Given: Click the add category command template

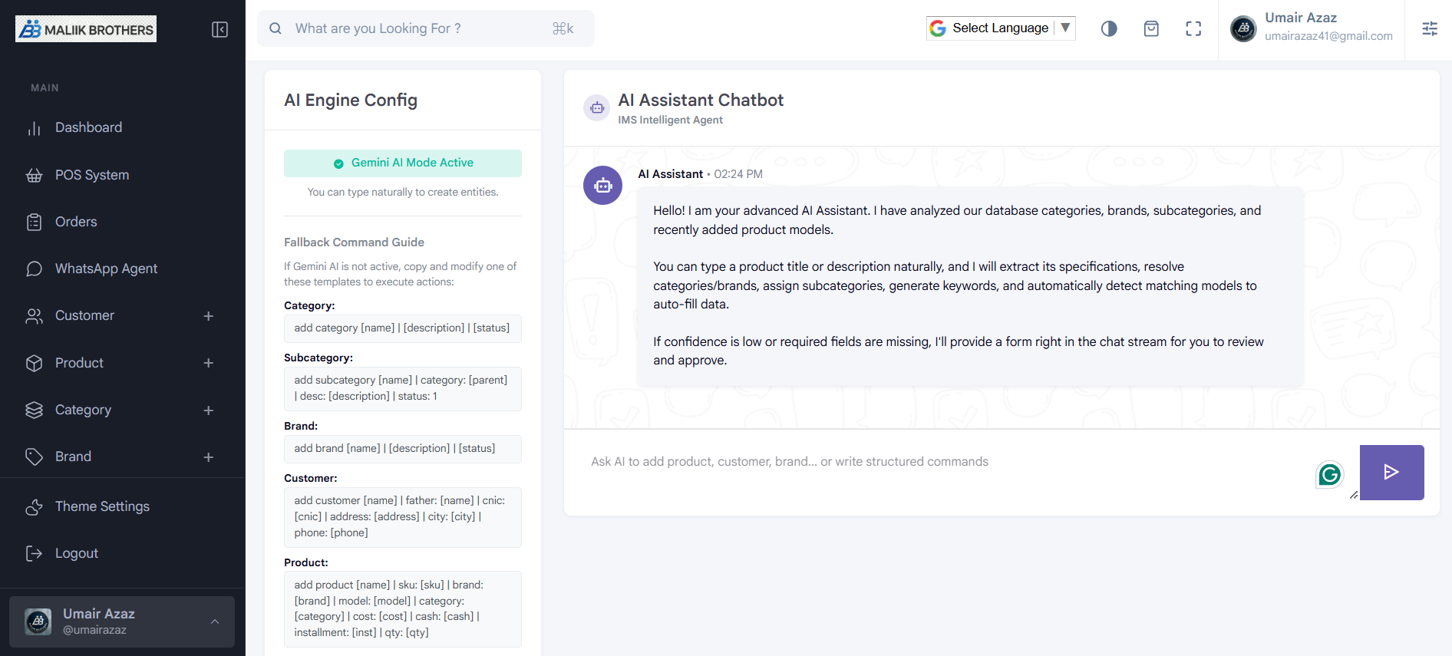Looking at the screenshot, I should click(x=403, y=328).
